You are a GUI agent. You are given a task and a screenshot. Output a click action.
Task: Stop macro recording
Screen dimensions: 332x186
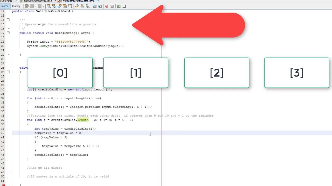(x=113, y=6)
